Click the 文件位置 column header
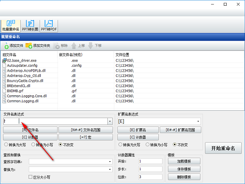The image size is (245, 184). (x=122, y=55)
